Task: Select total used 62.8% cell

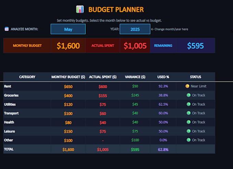Action: coord(163,149)
